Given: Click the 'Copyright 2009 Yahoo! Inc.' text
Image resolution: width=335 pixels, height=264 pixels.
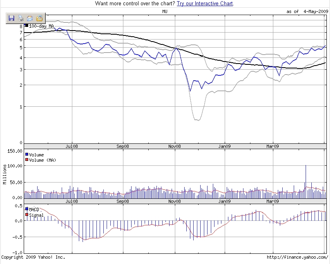Looking at the screenshot, I should click(x=33, y=257).
